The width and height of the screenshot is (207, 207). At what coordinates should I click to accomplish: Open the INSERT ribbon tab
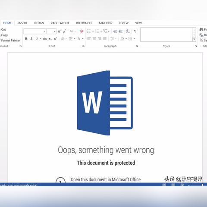tap(23, 23)
